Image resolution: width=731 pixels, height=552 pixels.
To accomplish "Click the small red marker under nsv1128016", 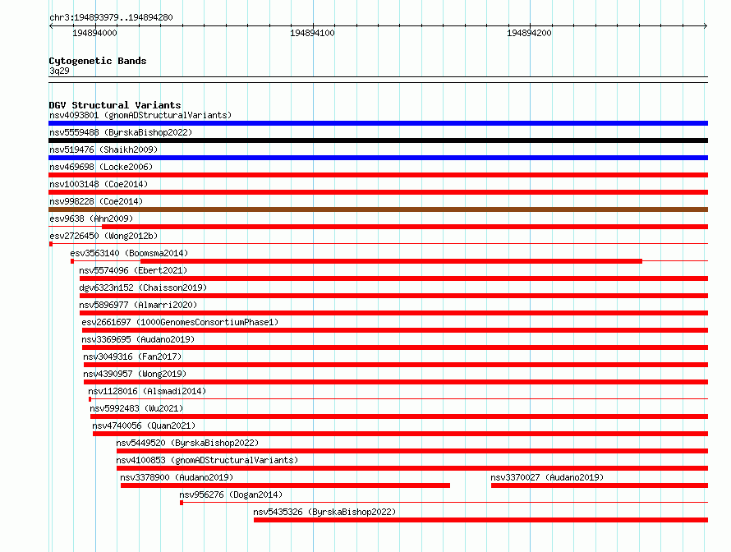I will tap(90, 399).
